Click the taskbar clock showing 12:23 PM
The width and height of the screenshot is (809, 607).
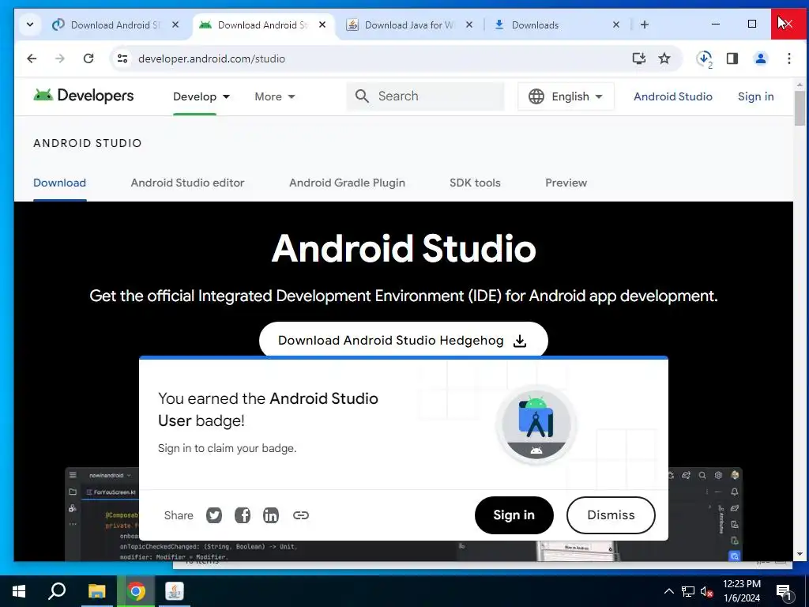pos(742,591)
